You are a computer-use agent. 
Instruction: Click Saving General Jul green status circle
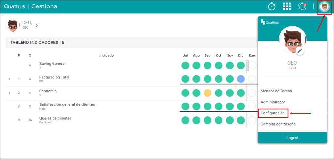click(185, 66)
